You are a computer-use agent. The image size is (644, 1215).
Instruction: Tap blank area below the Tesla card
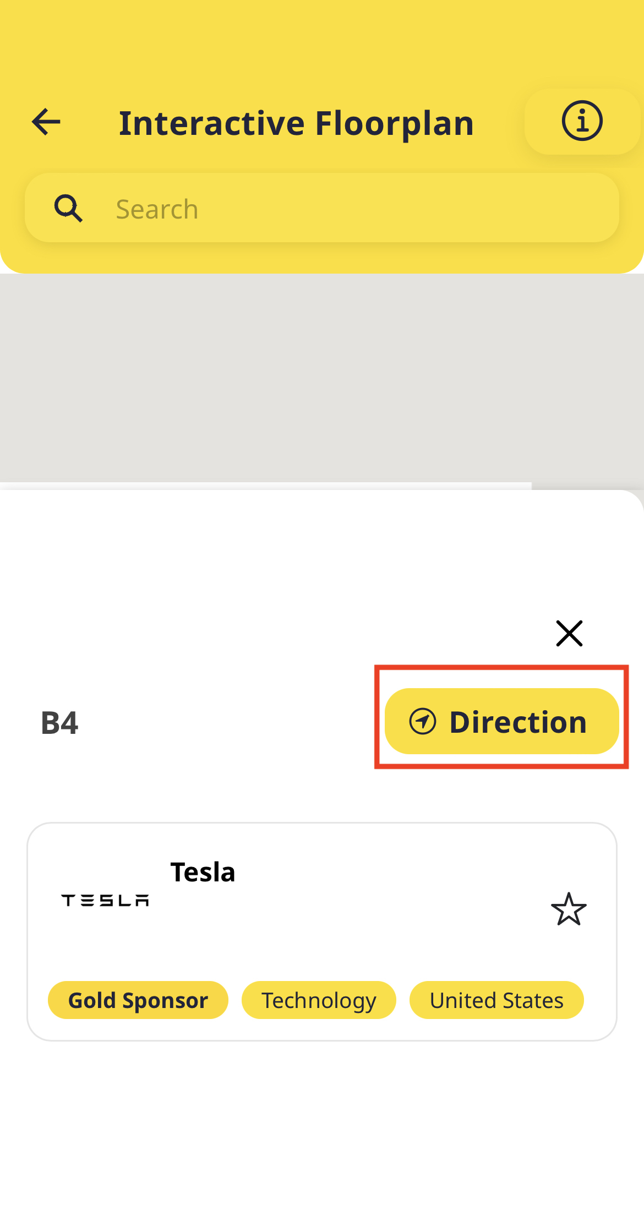(x=322, y=1123)
